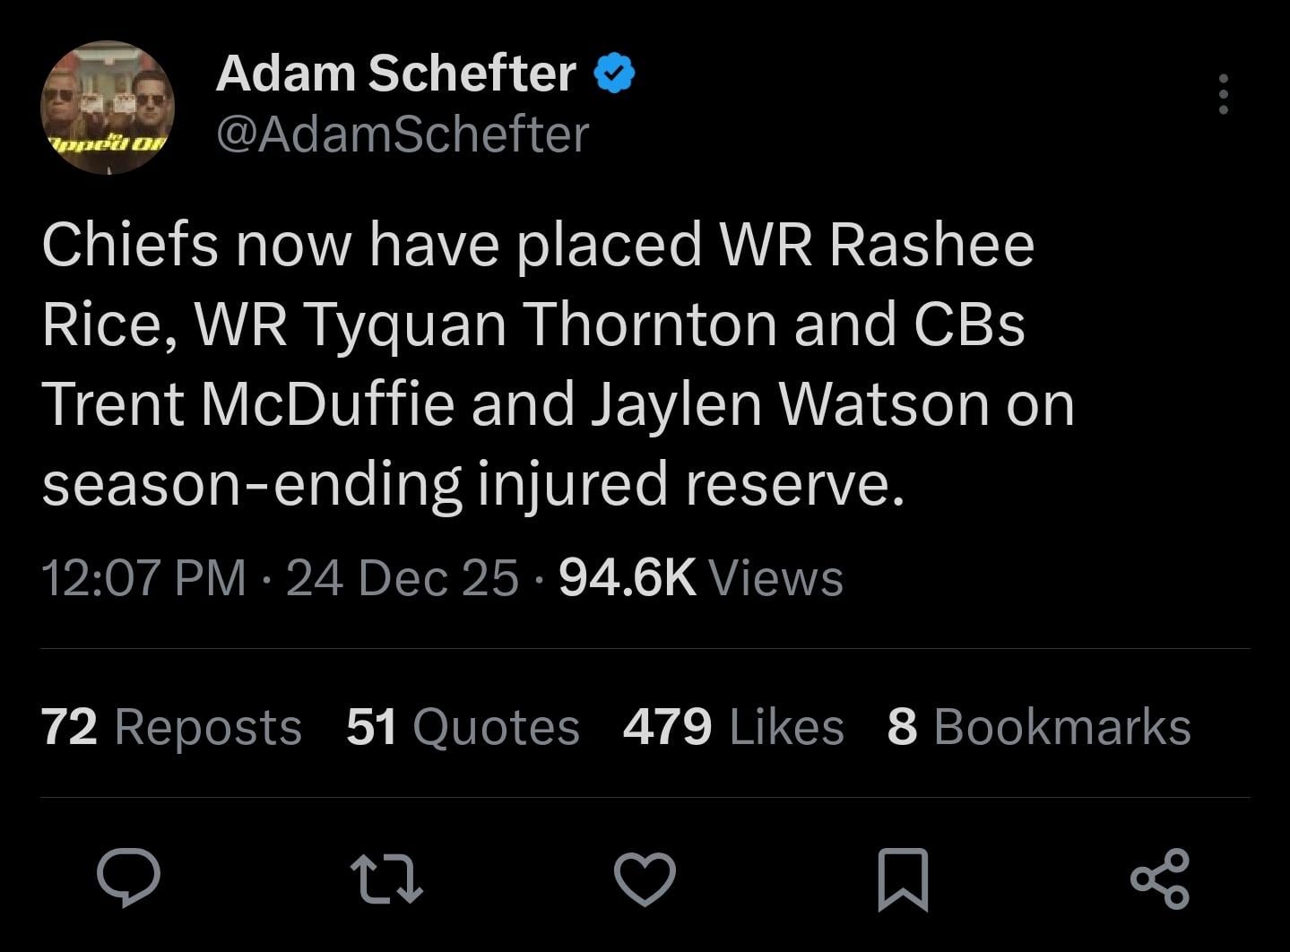Bookmark this tweet
Screen dimensions: 1290x952
903,877
